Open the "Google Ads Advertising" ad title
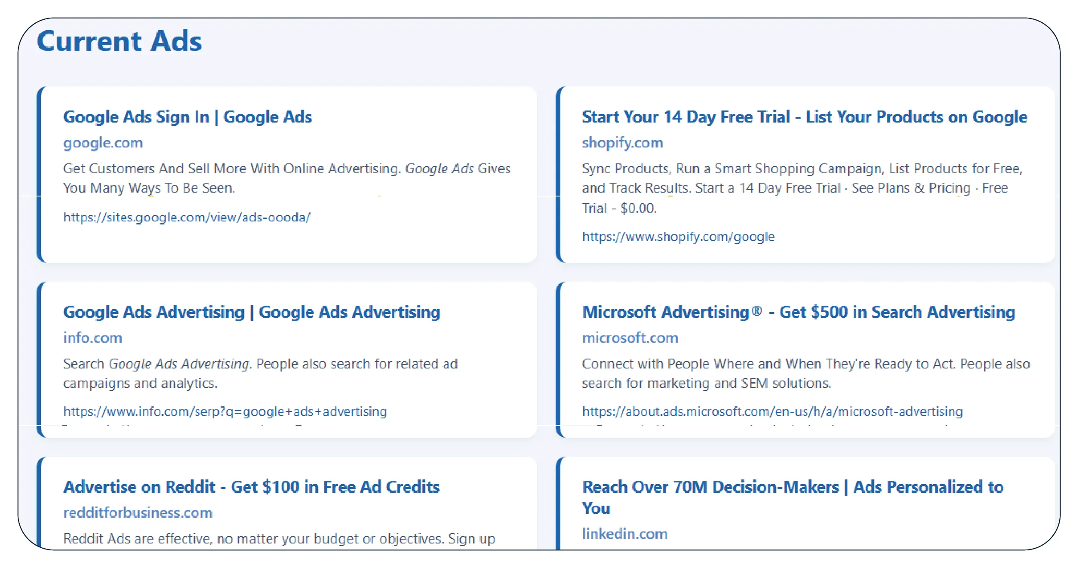1079x568 pixels. click(x=252, y=312)
